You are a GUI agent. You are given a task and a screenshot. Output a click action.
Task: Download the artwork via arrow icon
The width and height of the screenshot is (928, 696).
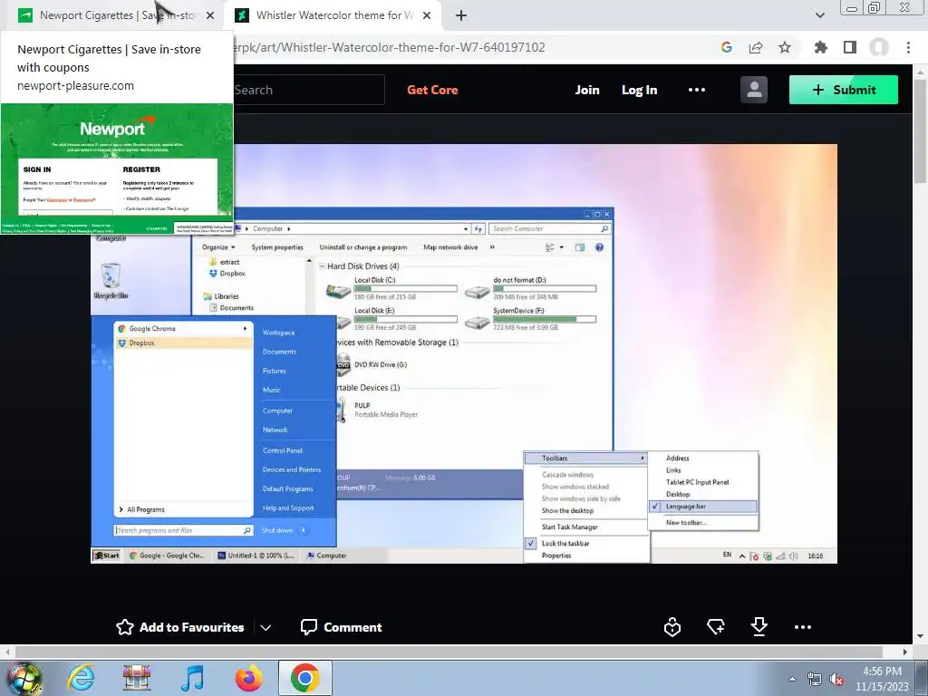759,627
